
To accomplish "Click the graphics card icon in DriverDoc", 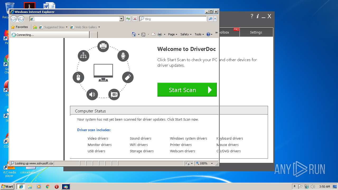I will coord(114,94).
